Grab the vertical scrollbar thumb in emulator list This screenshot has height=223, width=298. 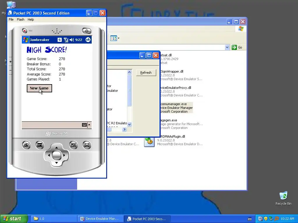(130, 90)
